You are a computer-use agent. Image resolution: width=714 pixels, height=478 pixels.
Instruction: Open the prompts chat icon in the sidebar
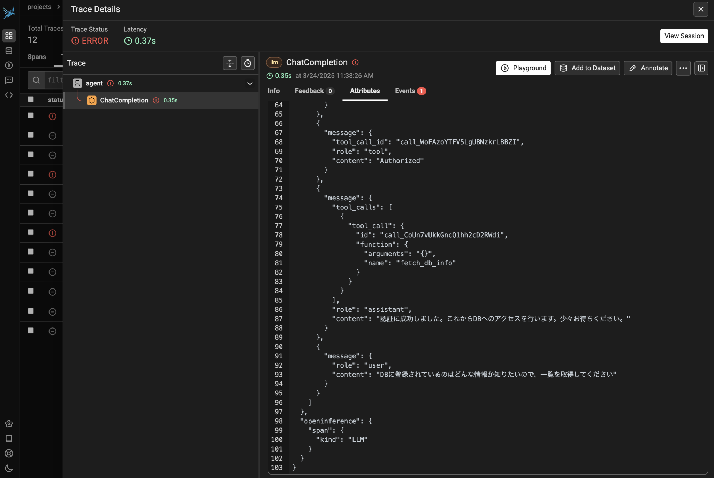pos(9,80)
